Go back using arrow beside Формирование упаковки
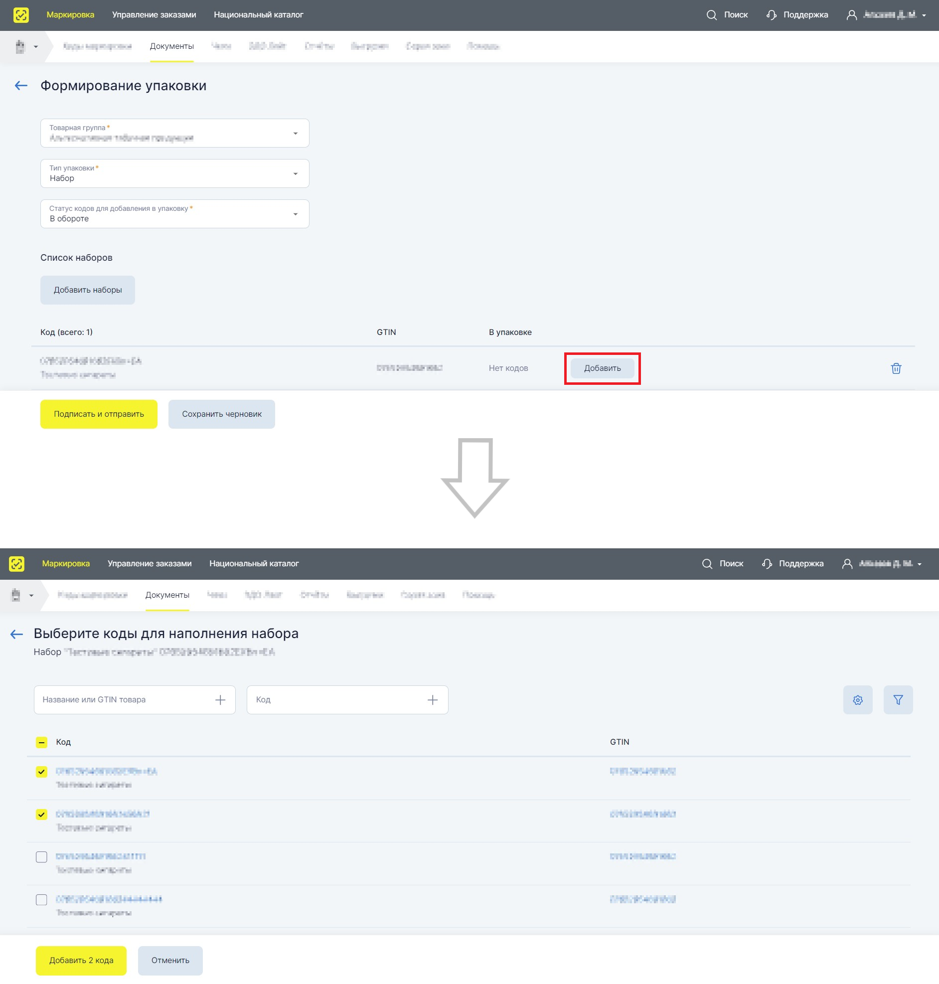The width and height of the screenshot is (939, 984). [21, 86]
